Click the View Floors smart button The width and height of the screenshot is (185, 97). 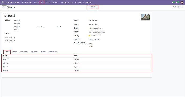tap(93, 7)
